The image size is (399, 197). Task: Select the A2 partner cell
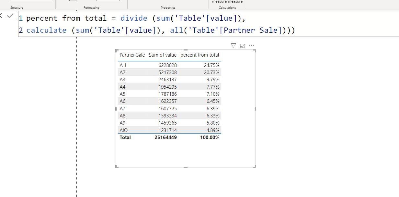click(x=122, y=72)
